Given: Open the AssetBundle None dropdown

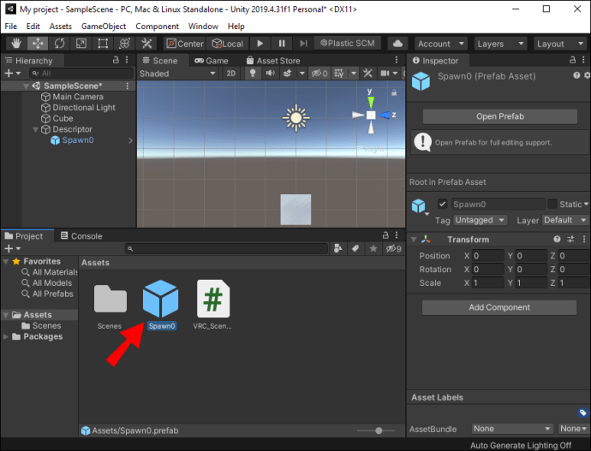Looking at the screenshot, I should [512, 429].
